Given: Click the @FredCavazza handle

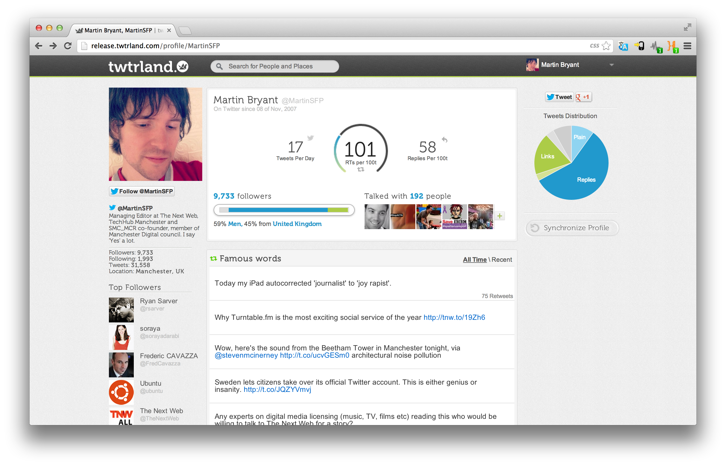Looking at the screenshot, I should click(160, 363).
